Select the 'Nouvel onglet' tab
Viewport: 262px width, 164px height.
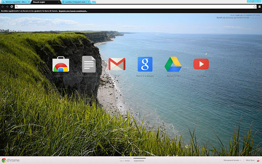(x=45, y=2)
